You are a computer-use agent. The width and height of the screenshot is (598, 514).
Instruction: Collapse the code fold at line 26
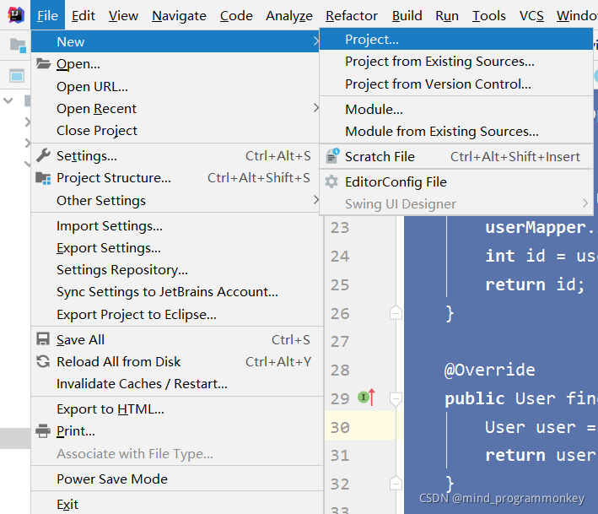click(396, 313)
